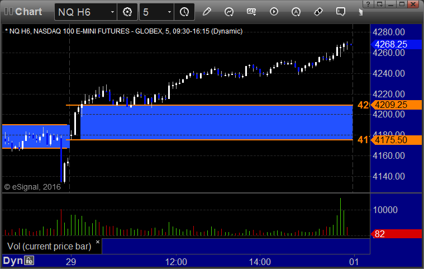Image resolution: width=424 pixels, height=269 pixels.
Task: Click the 4280.00 price axis label
Action: coord(389,32)
